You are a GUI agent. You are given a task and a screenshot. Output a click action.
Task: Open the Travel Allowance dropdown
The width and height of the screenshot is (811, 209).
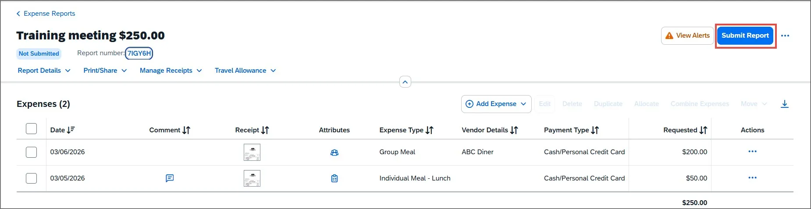245,71
